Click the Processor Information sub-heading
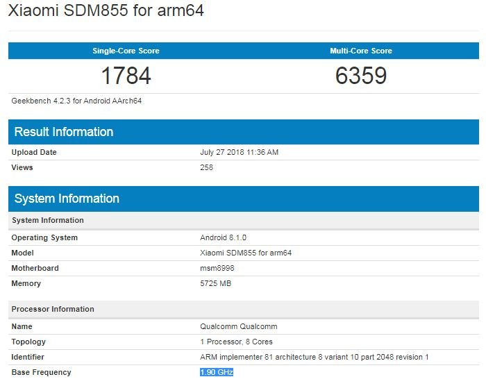The height and width of the screenshot is (386, 486). coord(53,309)
